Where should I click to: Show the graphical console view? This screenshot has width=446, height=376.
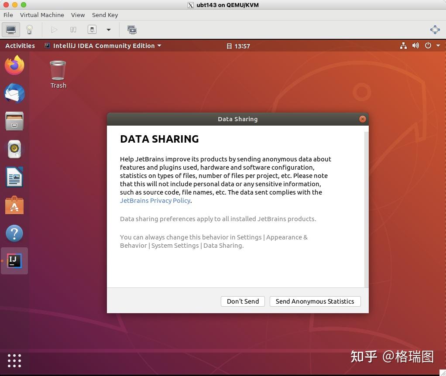(x=11, y=30)
